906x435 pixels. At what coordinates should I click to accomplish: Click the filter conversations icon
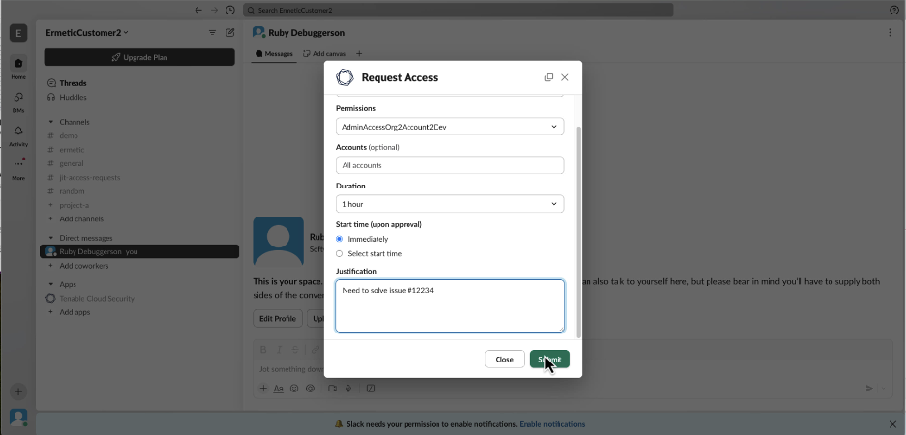[x=213, y=33]
